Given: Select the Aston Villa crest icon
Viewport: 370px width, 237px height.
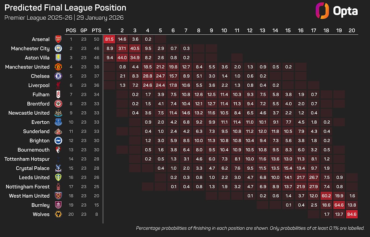Looking at the screenshot, I should pyautogui.click(x=58, y=57).
